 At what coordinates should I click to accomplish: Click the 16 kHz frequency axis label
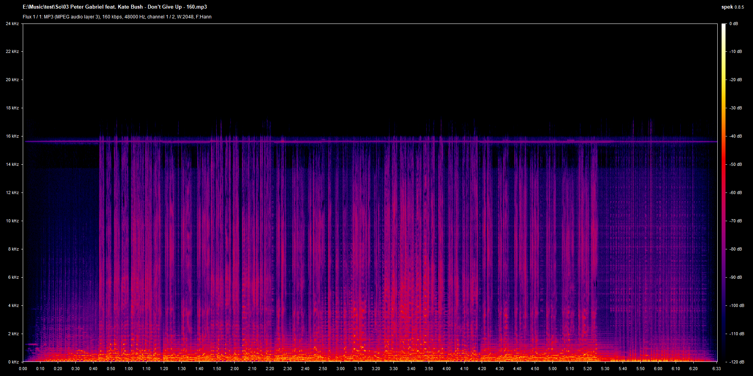click(x=12, y=136)
